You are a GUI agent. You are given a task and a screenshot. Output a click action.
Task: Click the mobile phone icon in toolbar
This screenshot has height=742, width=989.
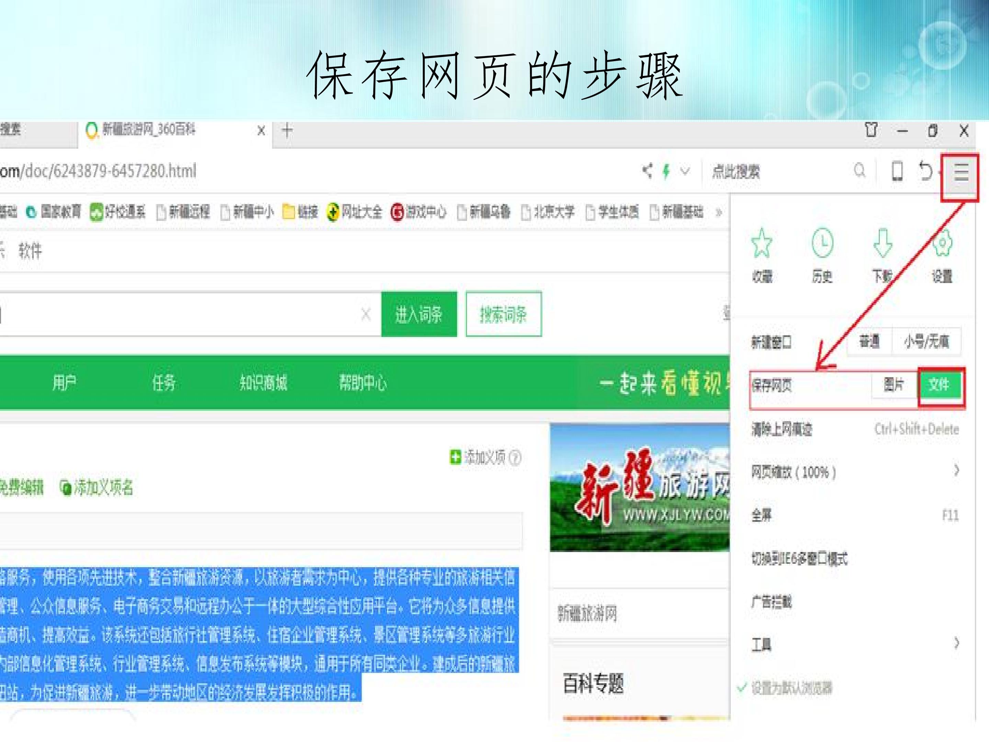tap(897, 171)
